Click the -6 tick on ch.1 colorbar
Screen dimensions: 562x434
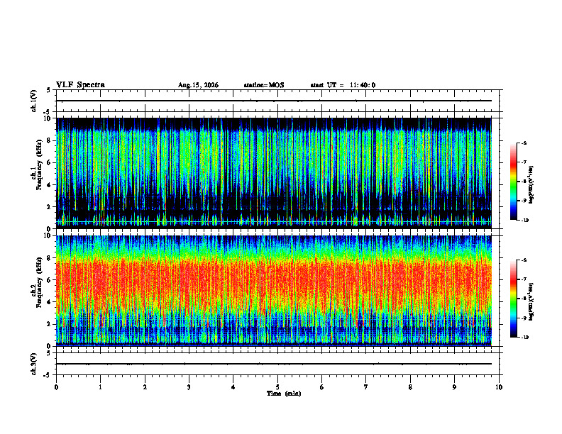tap(524, 143)
